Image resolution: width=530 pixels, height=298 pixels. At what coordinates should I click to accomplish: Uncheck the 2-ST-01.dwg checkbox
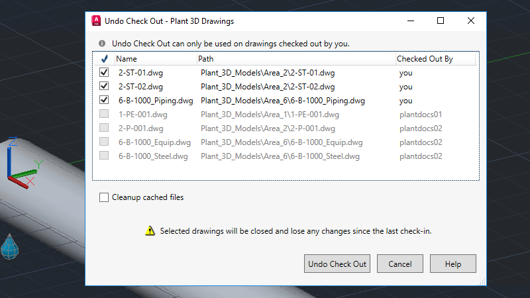coord(104,73)
